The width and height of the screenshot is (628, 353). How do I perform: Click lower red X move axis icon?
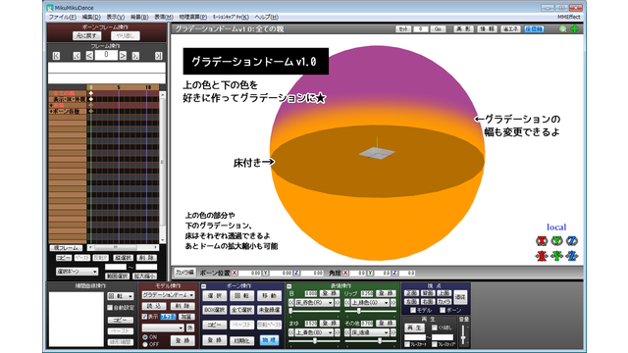point(542,256)
